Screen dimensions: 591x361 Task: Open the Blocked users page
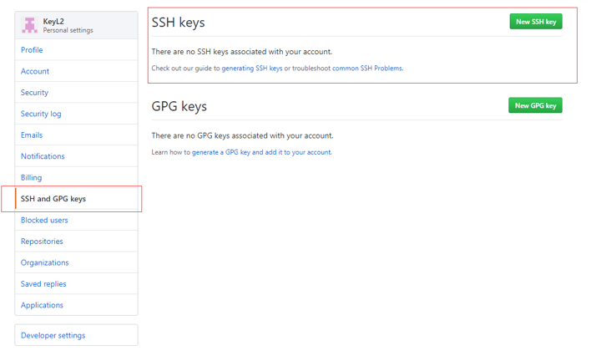[x=44, y=221]
